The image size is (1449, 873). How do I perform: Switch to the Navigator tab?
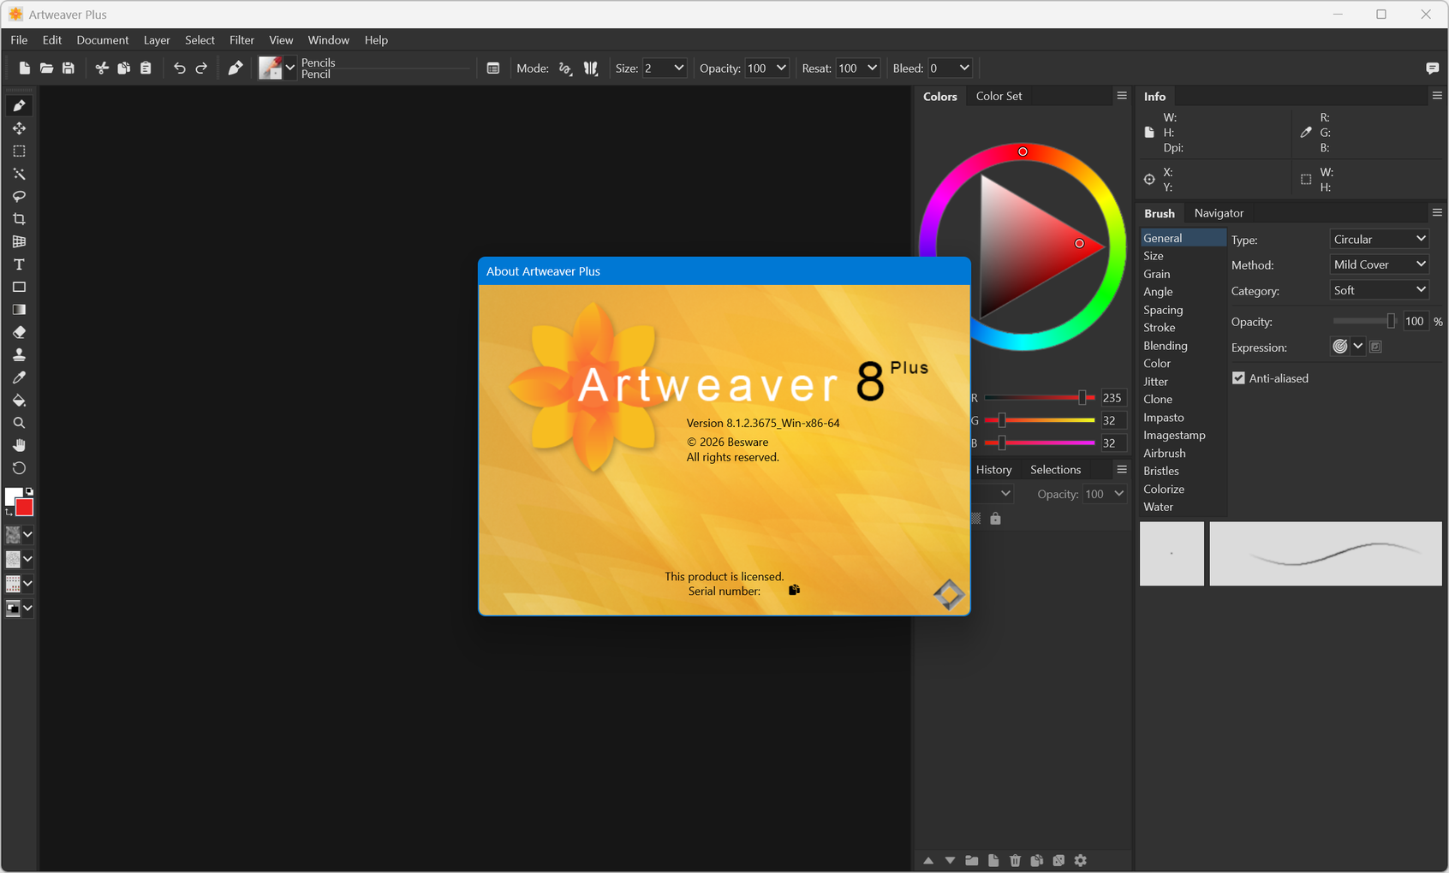[1218, 213]
